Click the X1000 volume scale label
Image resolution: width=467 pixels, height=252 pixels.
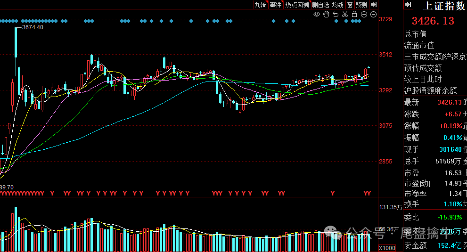[387, 248]
